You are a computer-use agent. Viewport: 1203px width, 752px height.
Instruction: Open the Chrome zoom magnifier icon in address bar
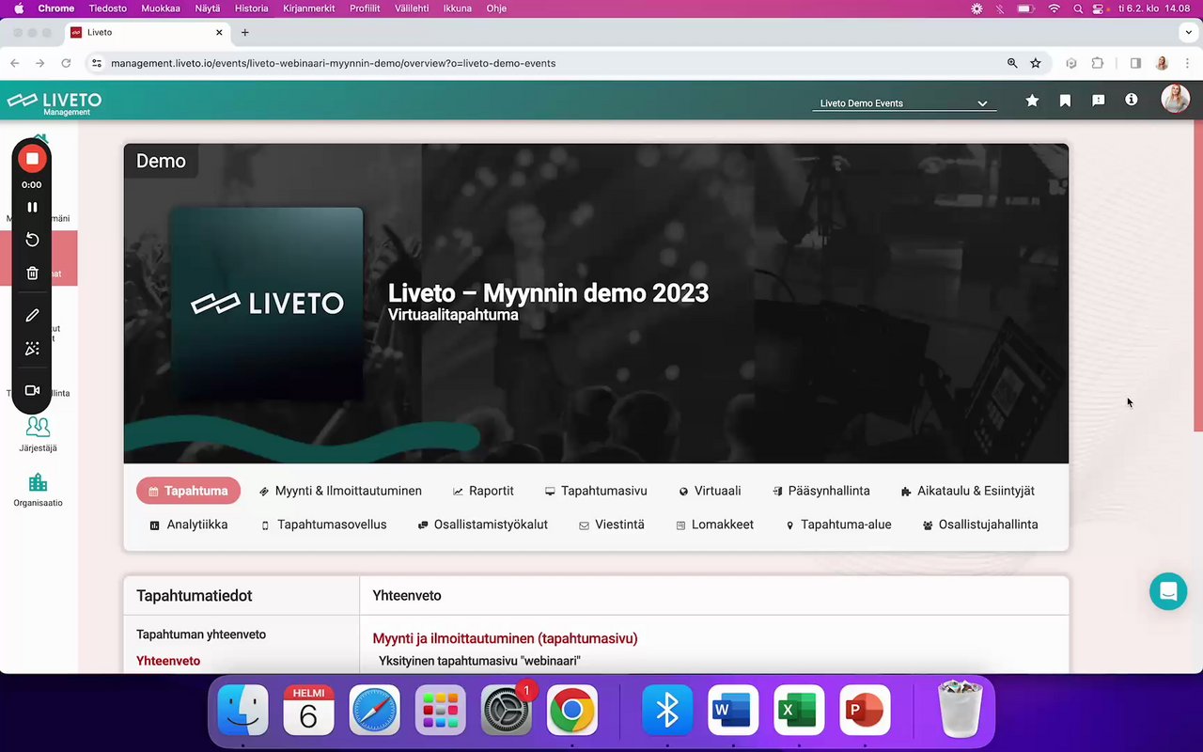[x=1012, y=63]
